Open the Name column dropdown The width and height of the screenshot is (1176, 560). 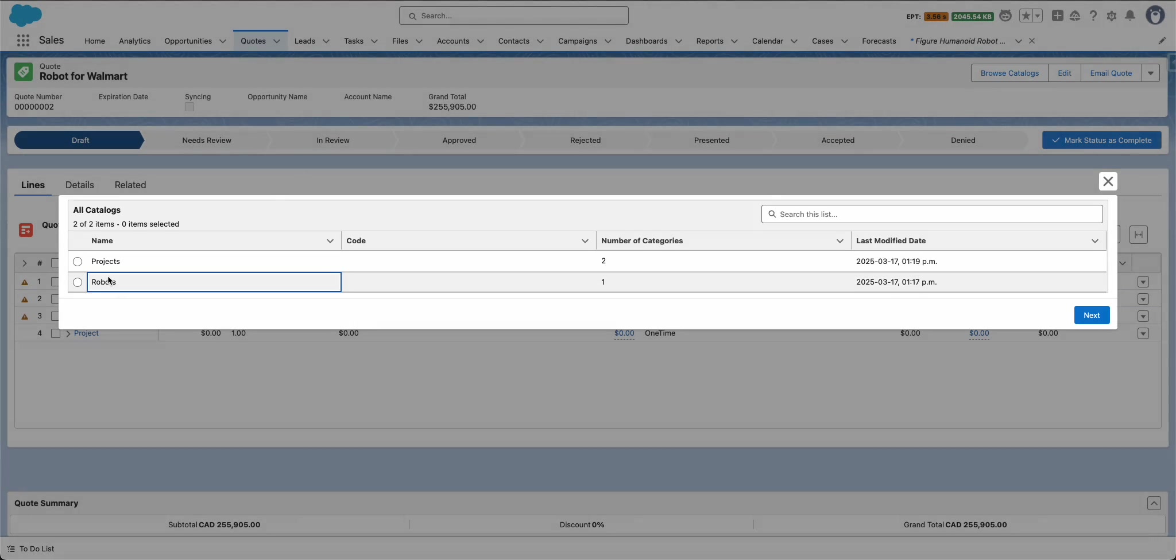[x=330, y=241]
